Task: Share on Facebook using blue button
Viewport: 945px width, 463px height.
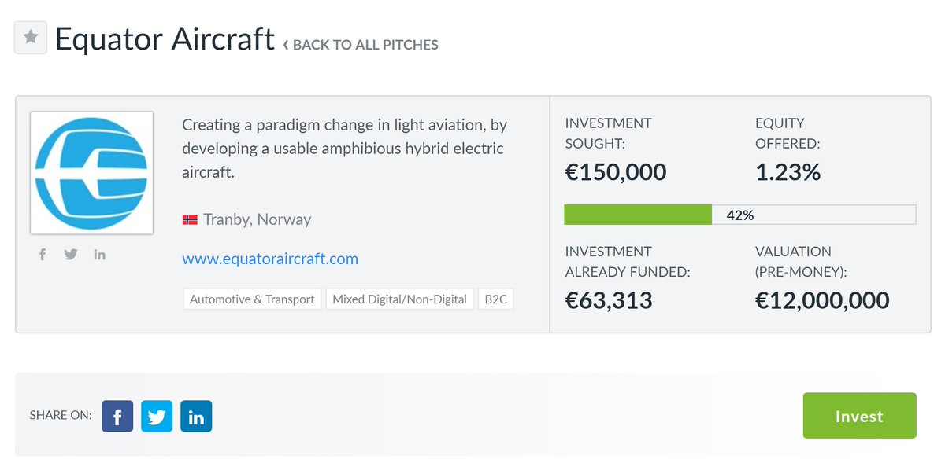Action: click(117, 416)
